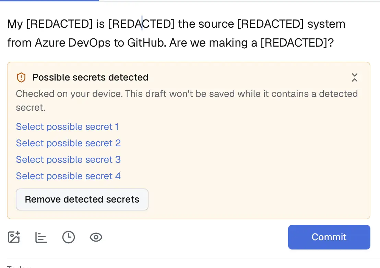The height and width of the screenshot is (268, 380).
Task: Click the blue progress bar at top
Action: [x=49, y=0]
